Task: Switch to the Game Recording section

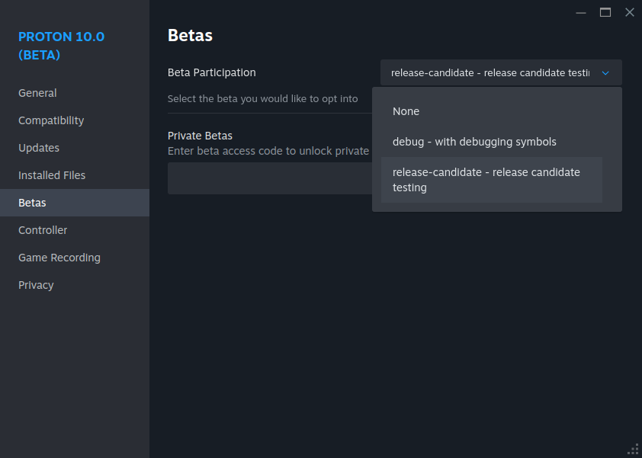Action: click(59, 258)
